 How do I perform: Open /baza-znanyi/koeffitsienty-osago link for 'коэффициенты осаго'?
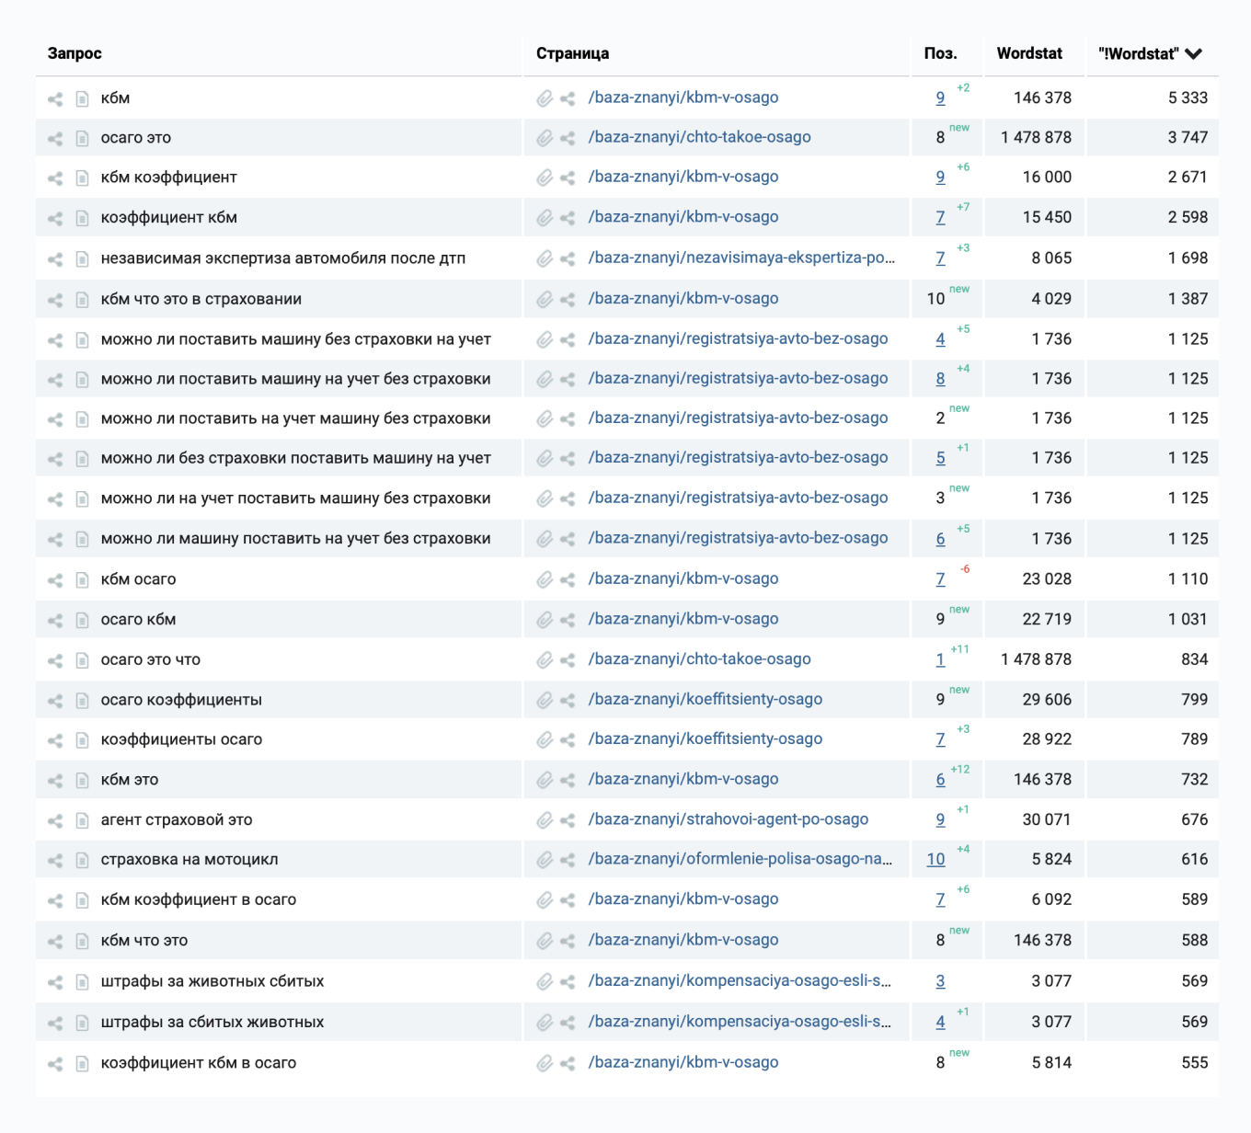pyautogui.click(x=705, y=738)
